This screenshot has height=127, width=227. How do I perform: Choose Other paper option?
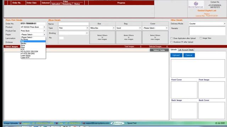[x=33, y=47]
